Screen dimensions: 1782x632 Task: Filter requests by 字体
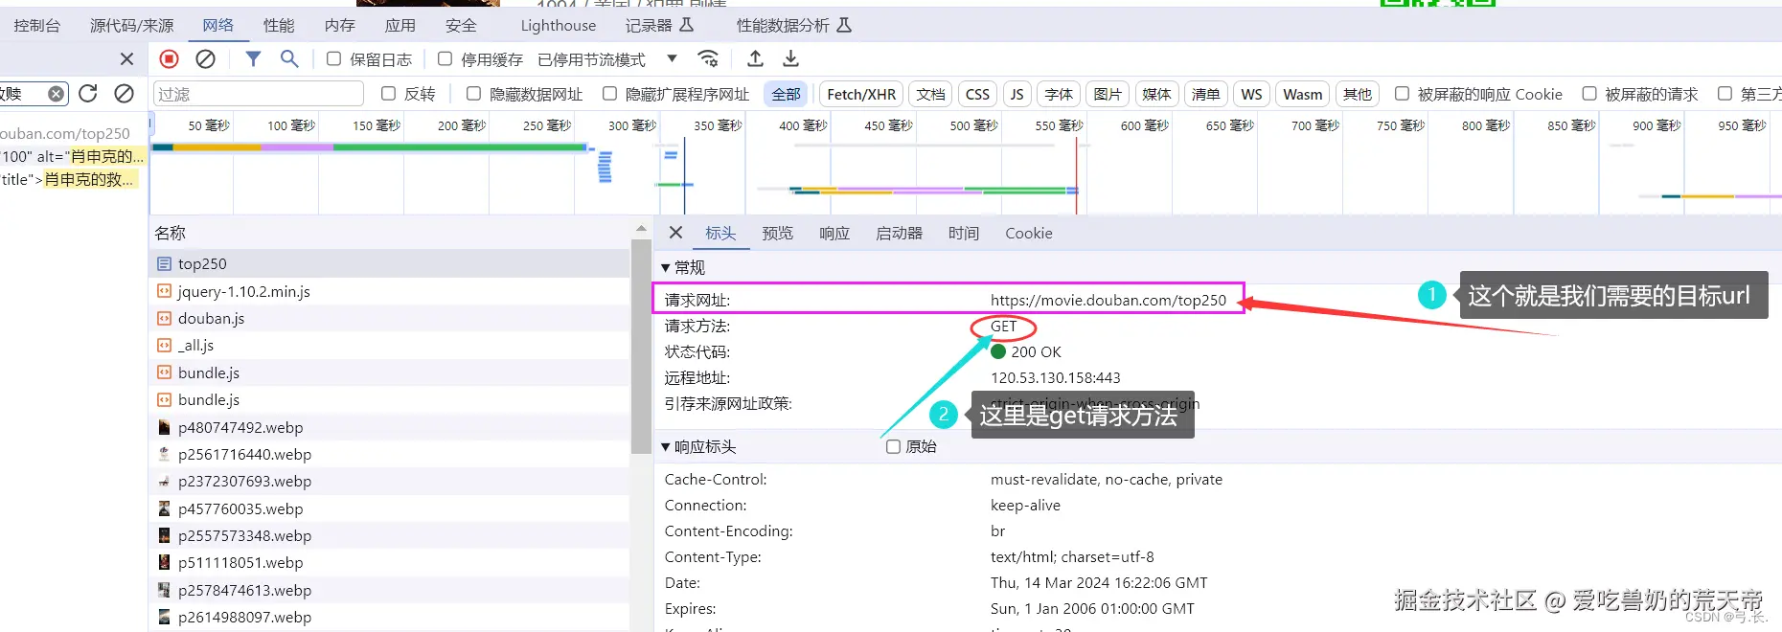[x=1059, y=94]
